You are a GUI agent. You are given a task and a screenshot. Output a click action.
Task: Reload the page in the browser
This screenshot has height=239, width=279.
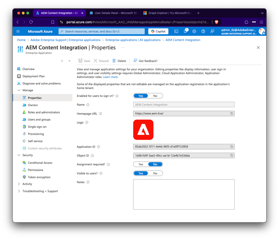click(x=31, y=22)
